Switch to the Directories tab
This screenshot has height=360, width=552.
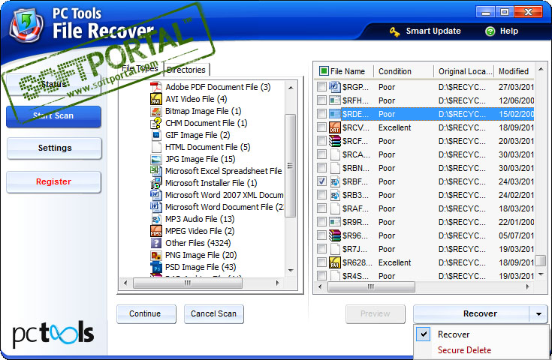(x=186, y=70)
